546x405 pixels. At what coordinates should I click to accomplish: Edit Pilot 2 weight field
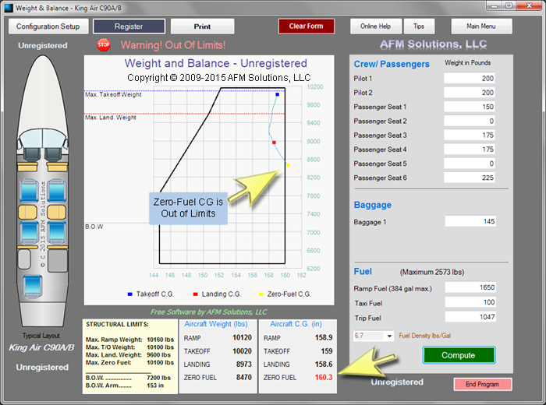pos(469,93)
